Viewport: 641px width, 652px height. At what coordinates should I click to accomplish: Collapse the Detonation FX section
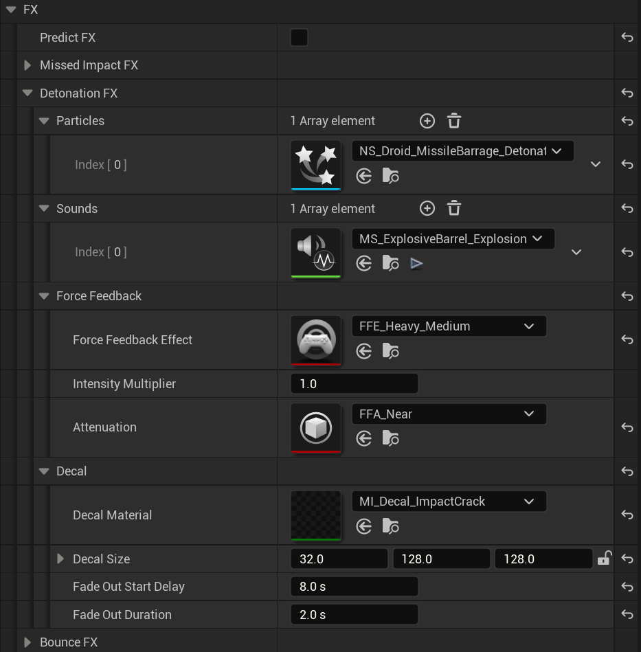[x=27, y=93]
